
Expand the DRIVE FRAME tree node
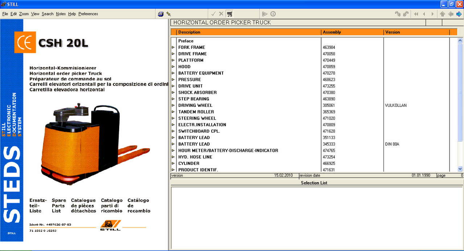173,54
